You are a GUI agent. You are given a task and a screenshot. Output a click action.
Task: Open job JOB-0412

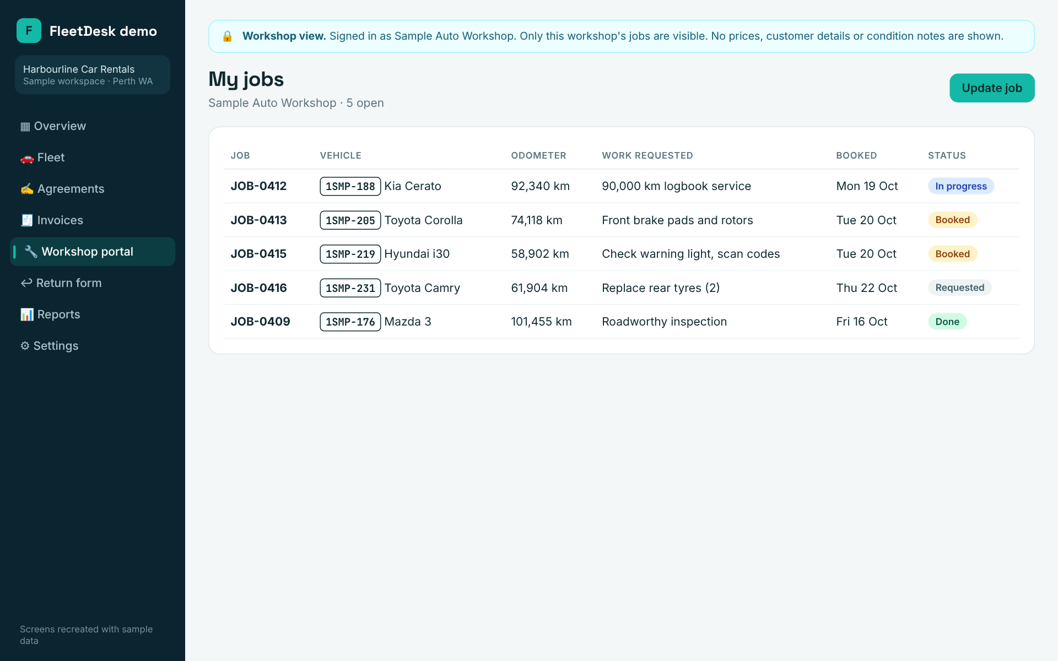pos(258,186)
